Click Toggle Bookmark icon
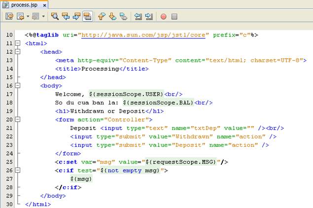This screenshot has width=313, height=208. (124, 16)
